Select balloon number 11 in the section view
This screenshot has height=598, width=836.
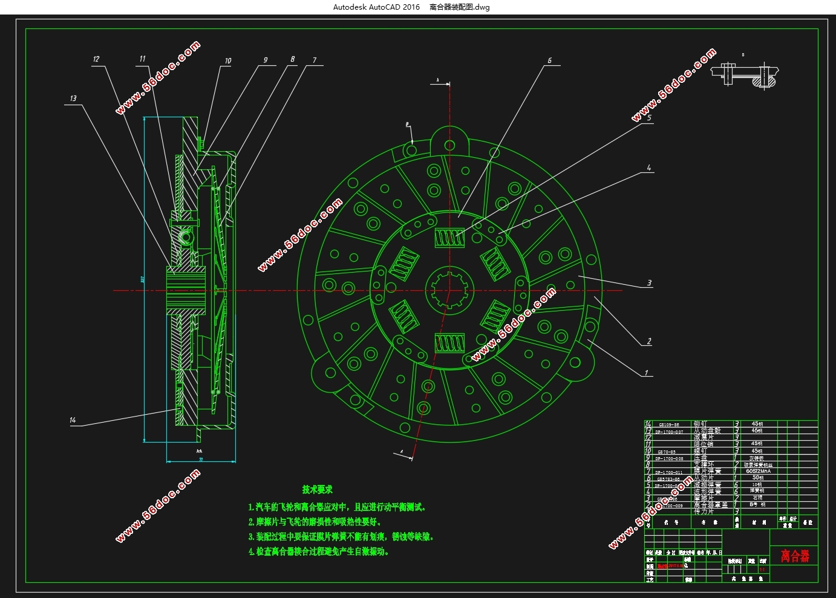click(142, 59)
